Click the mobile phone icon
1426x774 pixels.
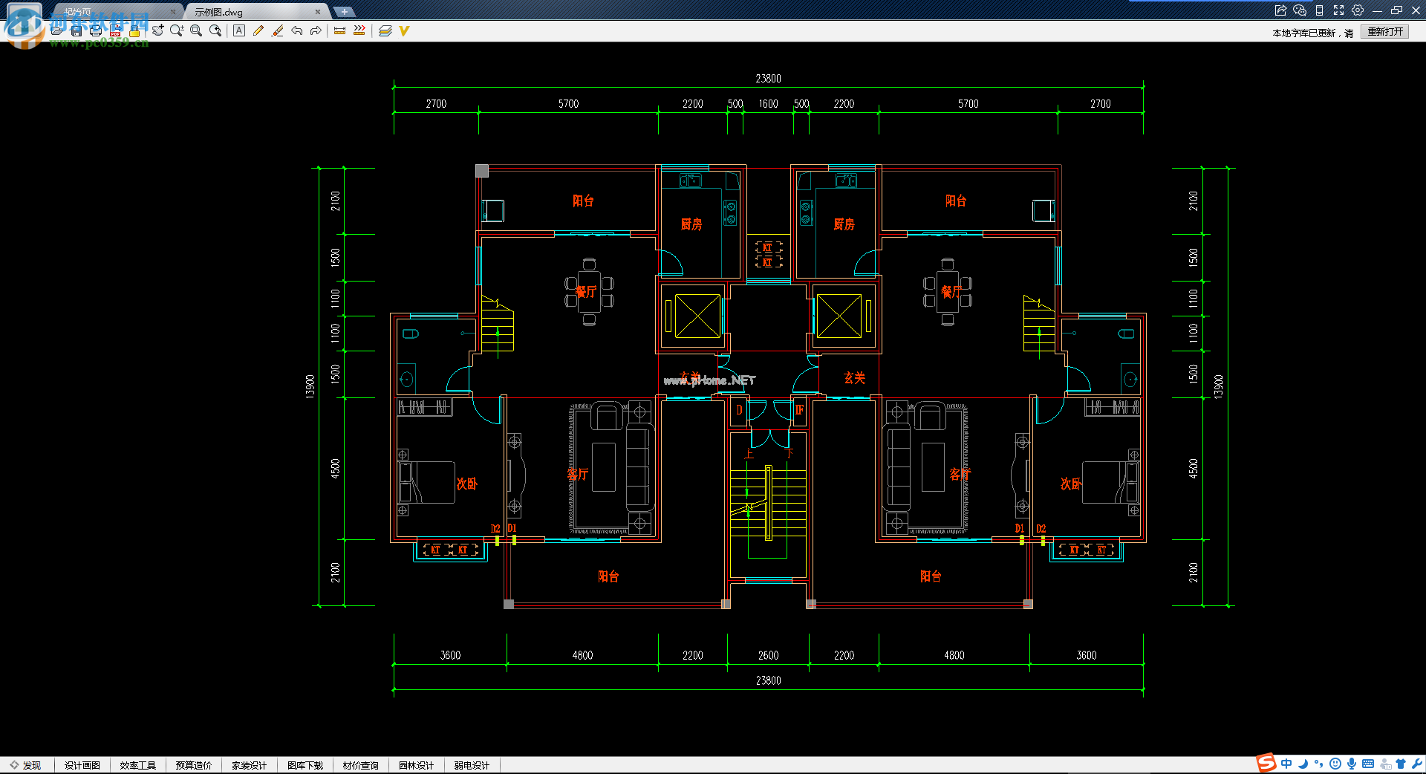1319,10
